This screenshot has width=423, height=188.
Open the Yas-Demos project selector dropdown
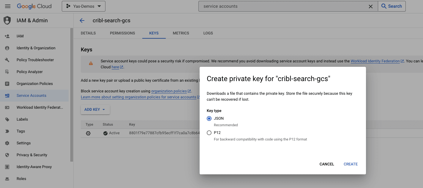[83, 6]
